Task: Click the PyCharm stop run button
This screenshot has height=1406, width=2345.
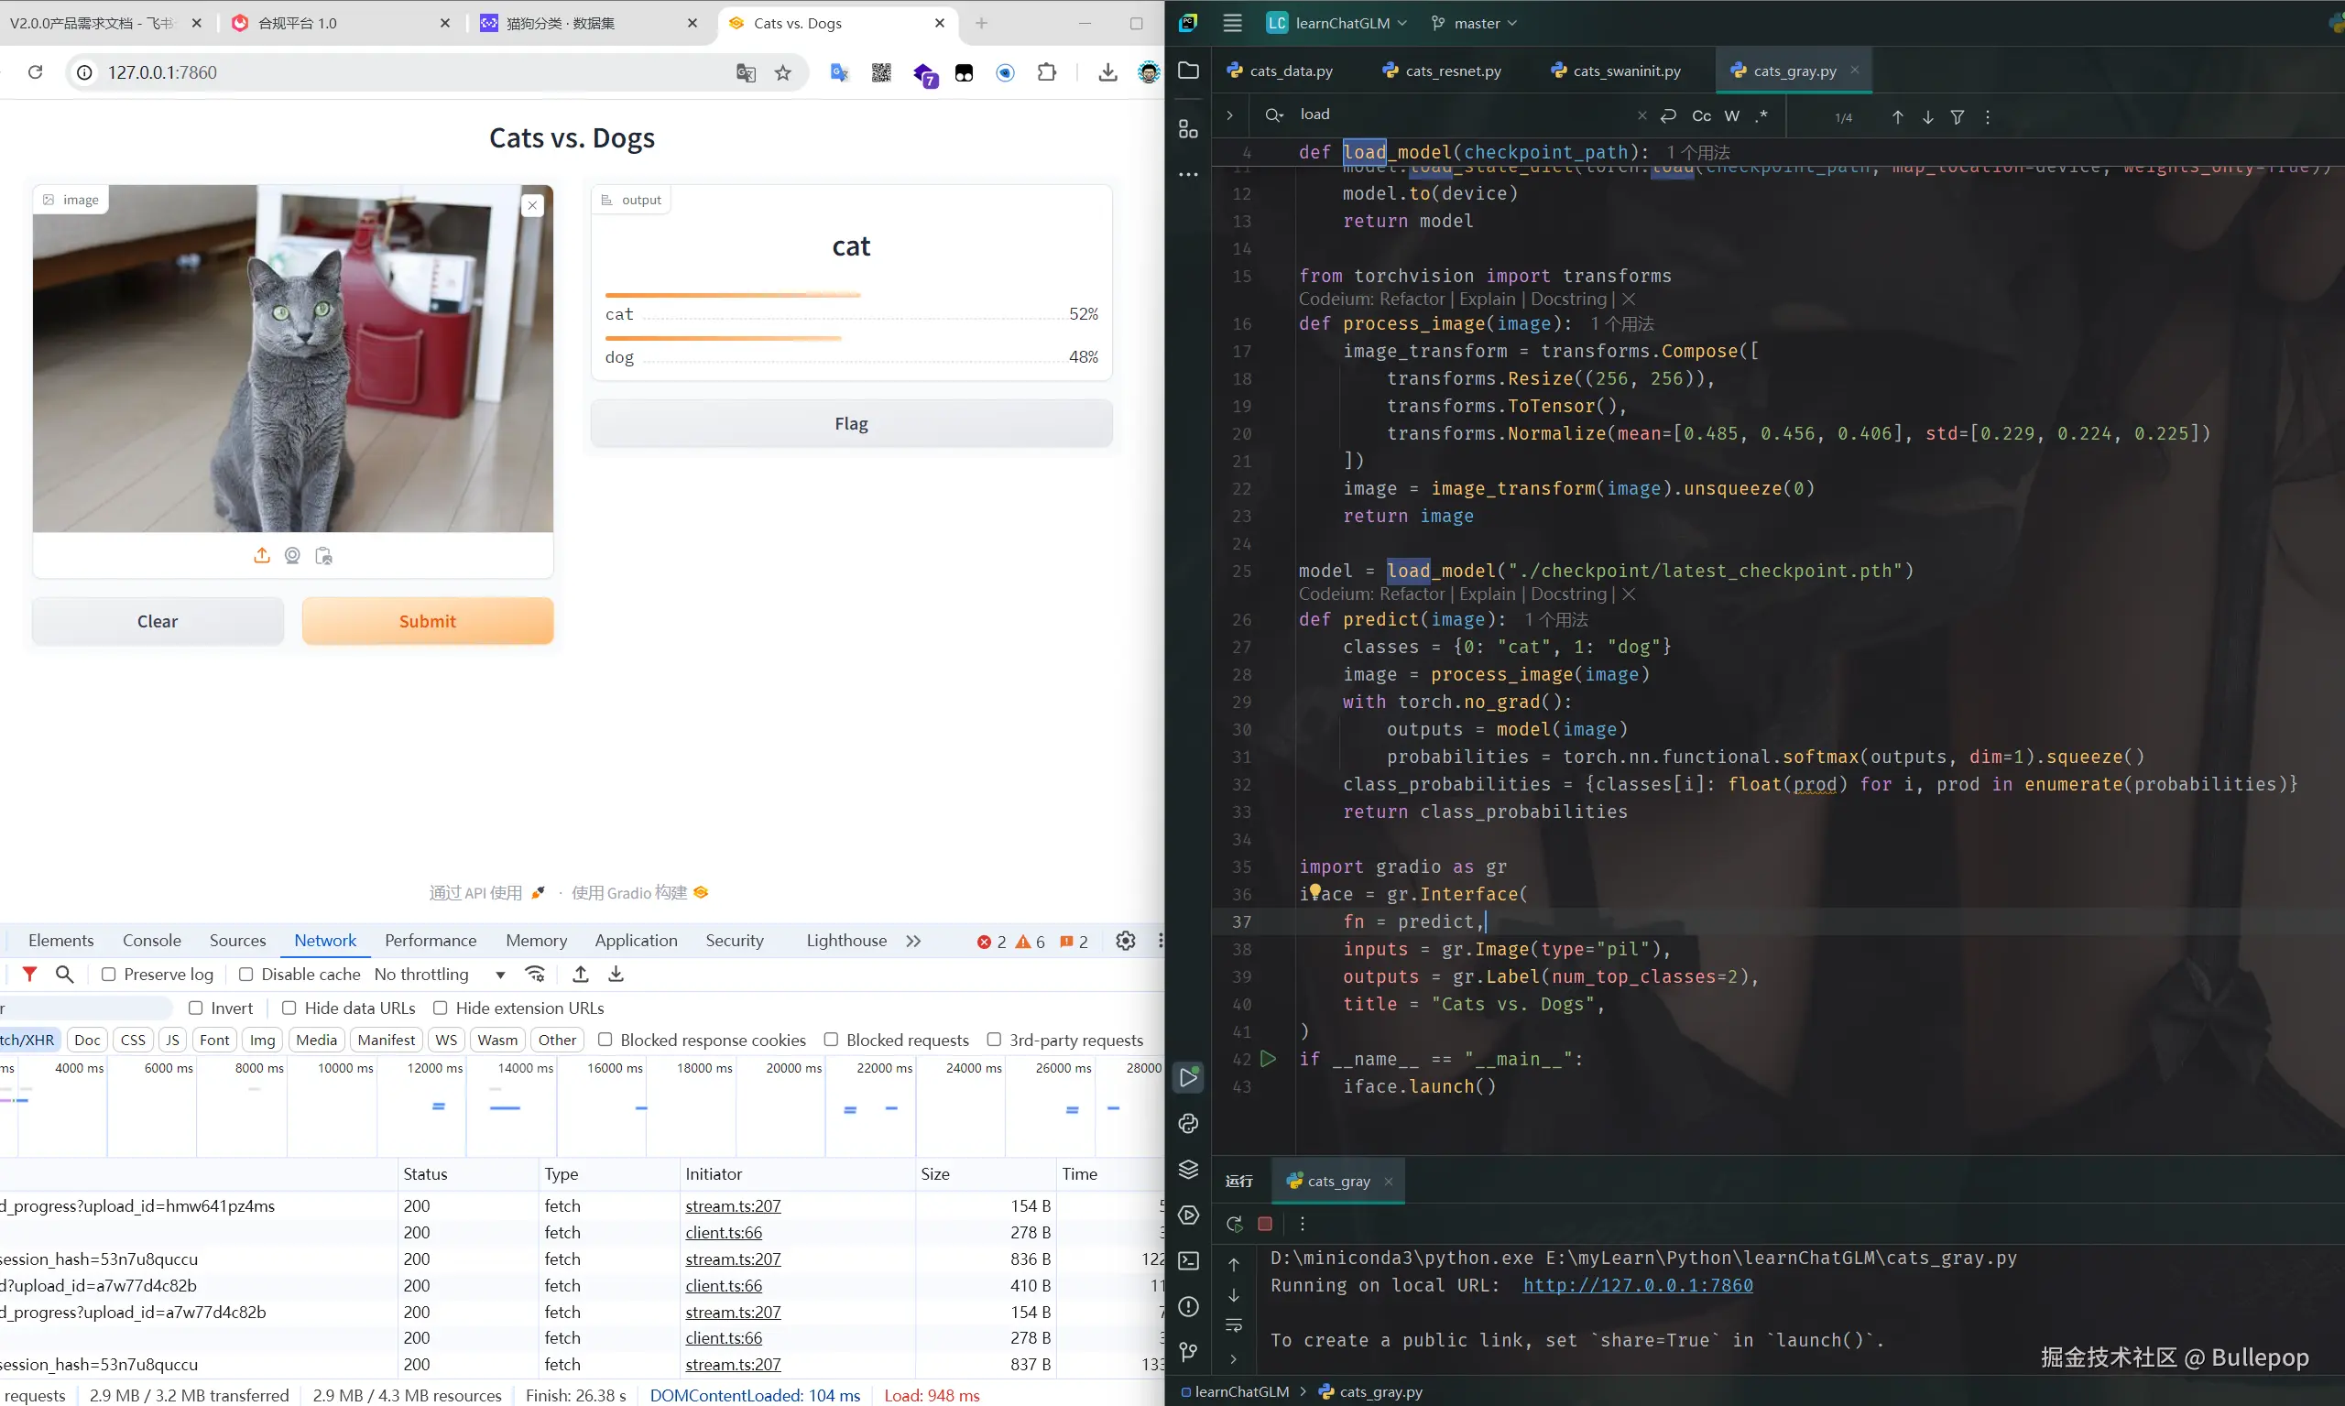Action: (x=1264, y=1224)
